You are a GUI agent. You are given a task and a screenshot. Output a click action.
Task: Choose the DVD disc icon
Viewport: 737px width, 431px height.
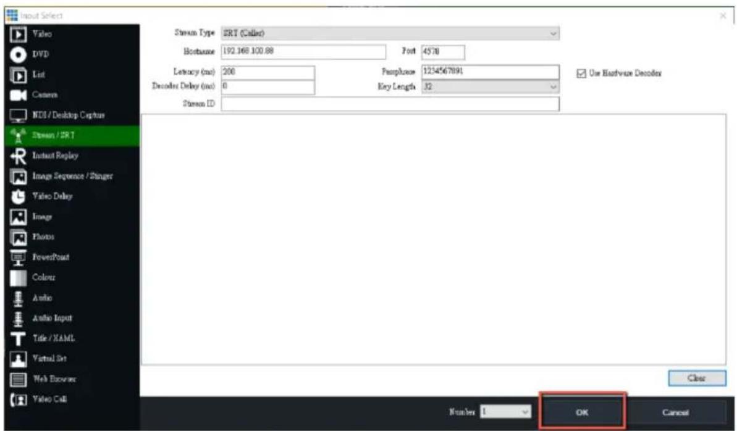click(19, 54)
